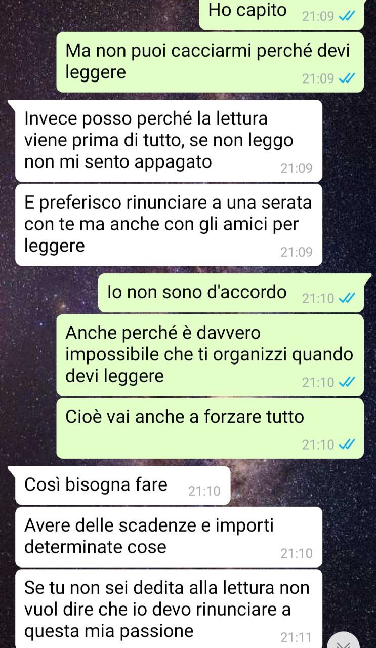Select the 'Ho capito' message bubble
This screenshot has width=376, height=648.
pyautogui.click(x=281, y=15)
